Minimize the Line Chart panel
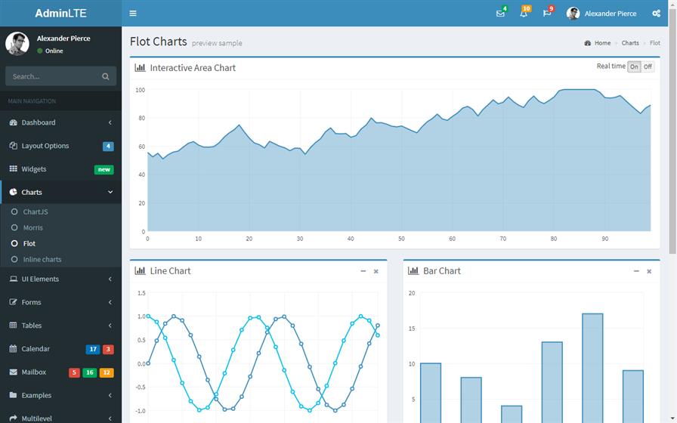This screenshot has width=677, height=423. tap(363, 271)
